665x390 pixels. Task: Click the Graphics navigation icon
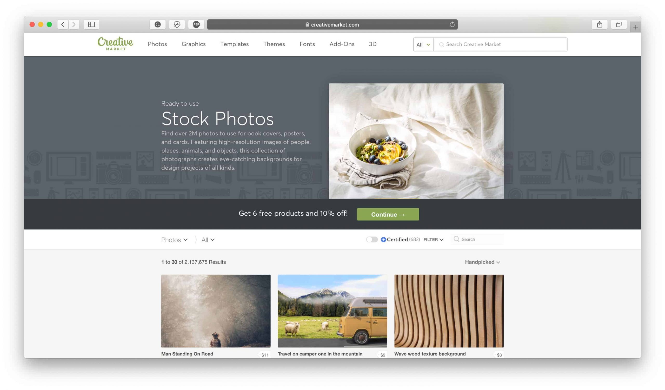(194, 44)
